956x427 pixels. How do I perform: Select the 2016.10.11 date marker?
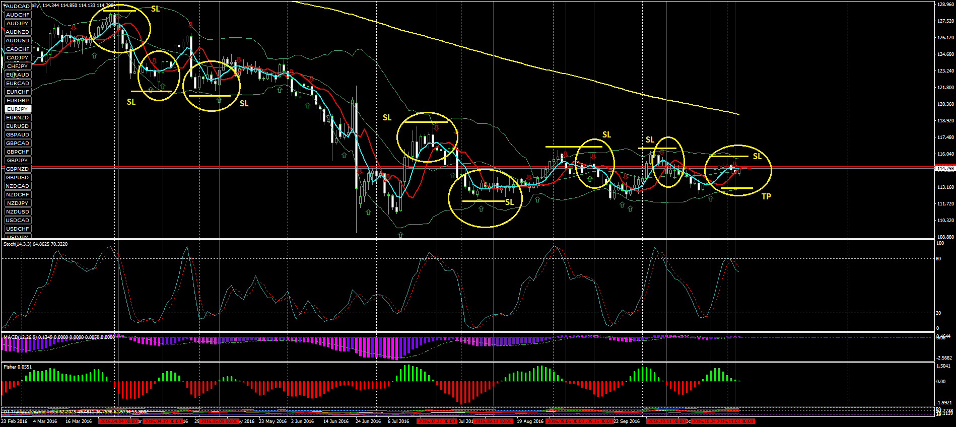[666, 421]
